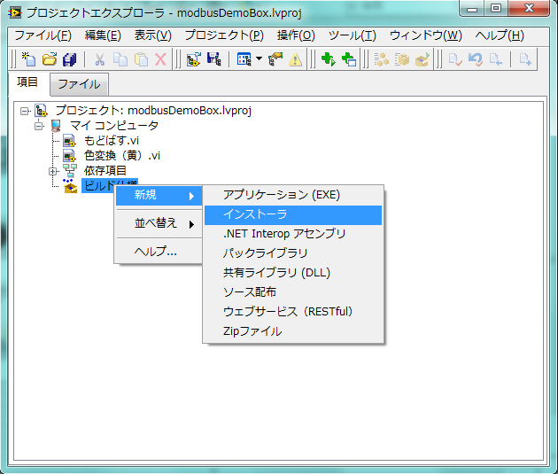Open the ファイル(F) menu
This screenshot has height=474, width=558.
pyautogui.click(x=43, y=35)
